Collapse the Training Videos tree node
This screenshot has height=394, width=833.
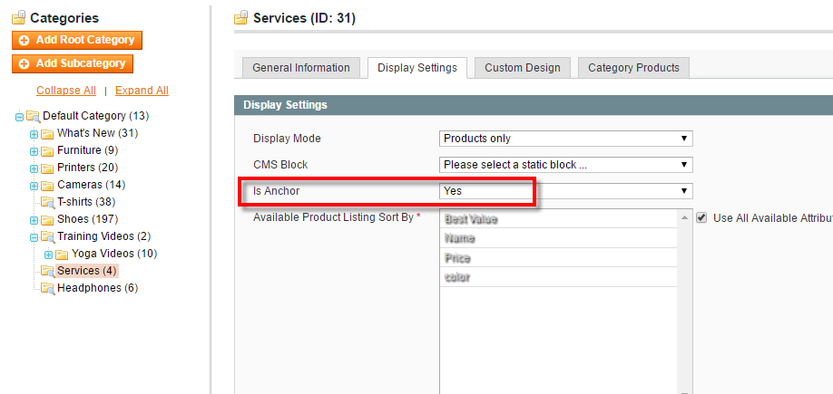(34, 237)
